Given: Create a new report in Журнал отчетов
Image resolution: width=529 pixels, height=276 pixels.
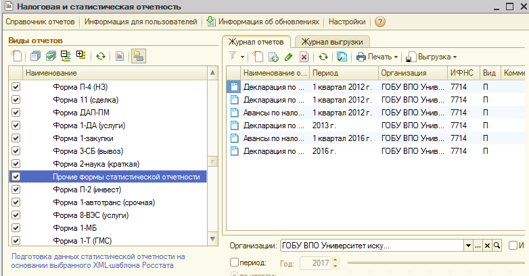Looking at the screenshot, I should [258, 57].
